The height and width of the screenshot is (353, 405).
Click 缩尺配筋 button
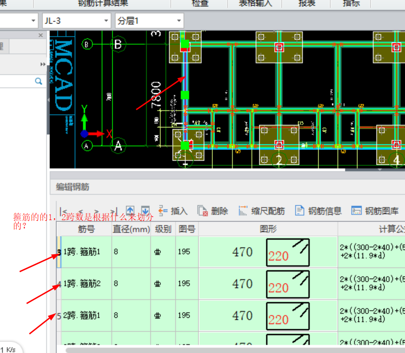(262, 211)
